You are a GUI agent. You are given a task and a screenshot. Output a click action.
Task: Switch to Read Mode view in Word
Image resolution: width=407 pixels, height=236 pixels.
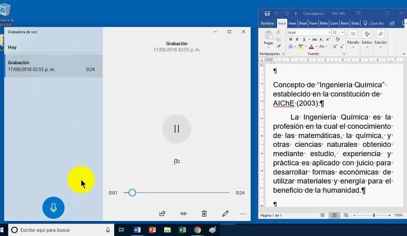click(322, 215)
